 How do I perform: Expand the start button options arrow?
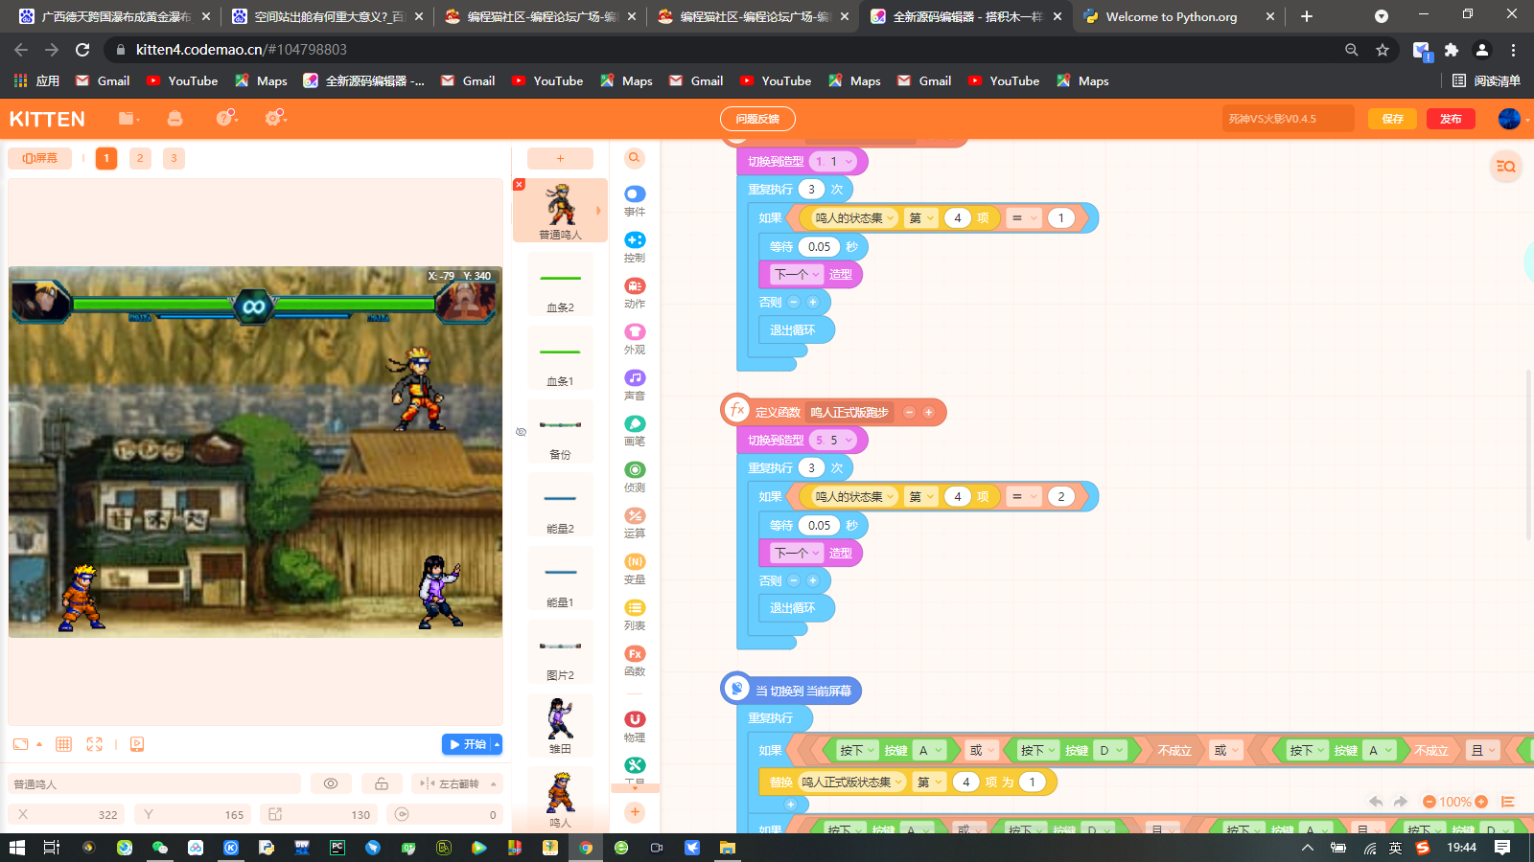click(x=497, y=744)
